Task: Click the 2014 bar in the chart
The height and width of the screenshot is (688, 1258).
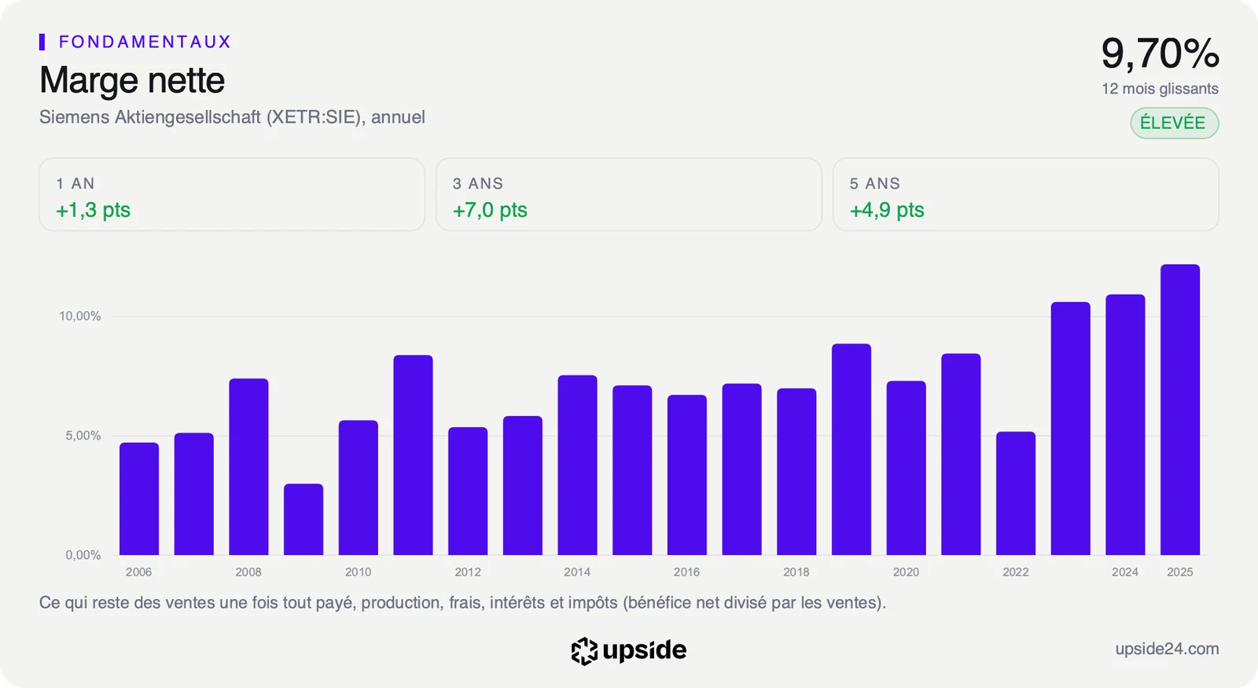Action: pos(577,465)
